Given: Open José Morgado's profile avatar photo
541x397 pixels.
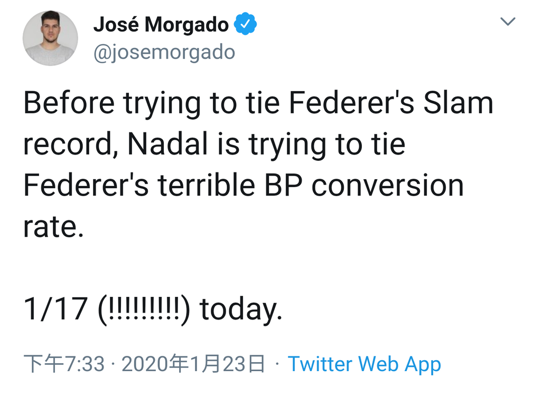Looking at the screenshot, I should [x=50, y=38].
